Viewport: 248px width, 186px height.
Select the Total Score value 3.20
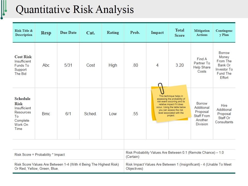click(x=180, y=65)
